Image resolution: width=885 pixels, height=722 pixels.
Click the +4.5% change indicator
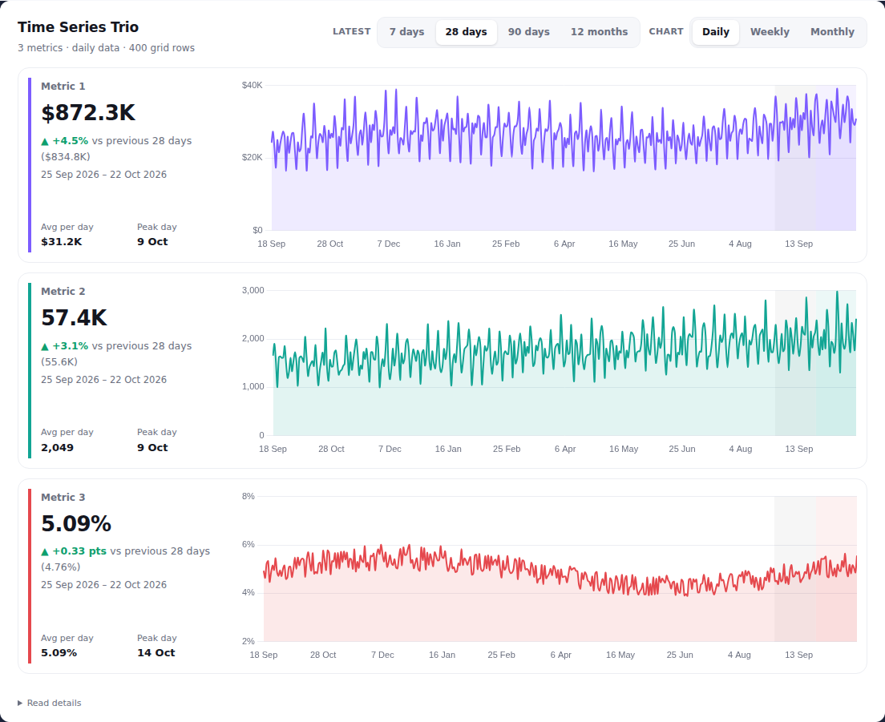(x=65, y=141)
